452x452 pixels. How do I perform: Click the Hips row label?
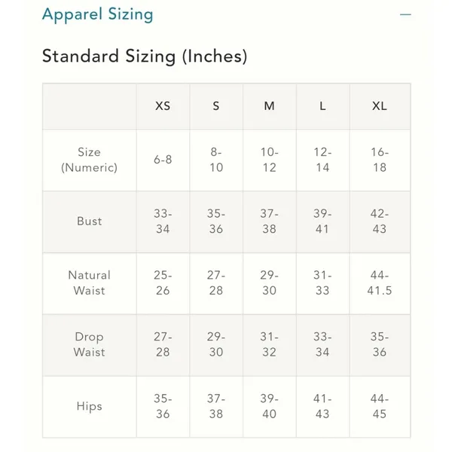coord(90,407)
